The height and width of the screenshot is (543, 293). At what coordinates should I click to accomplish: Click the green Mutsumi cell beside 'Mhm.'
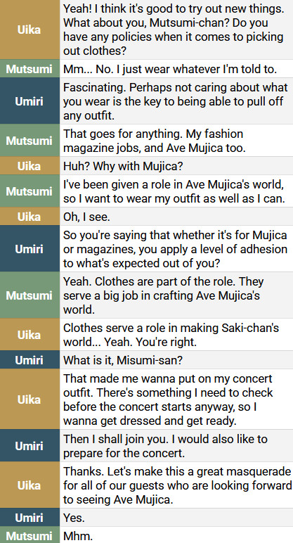30,535
